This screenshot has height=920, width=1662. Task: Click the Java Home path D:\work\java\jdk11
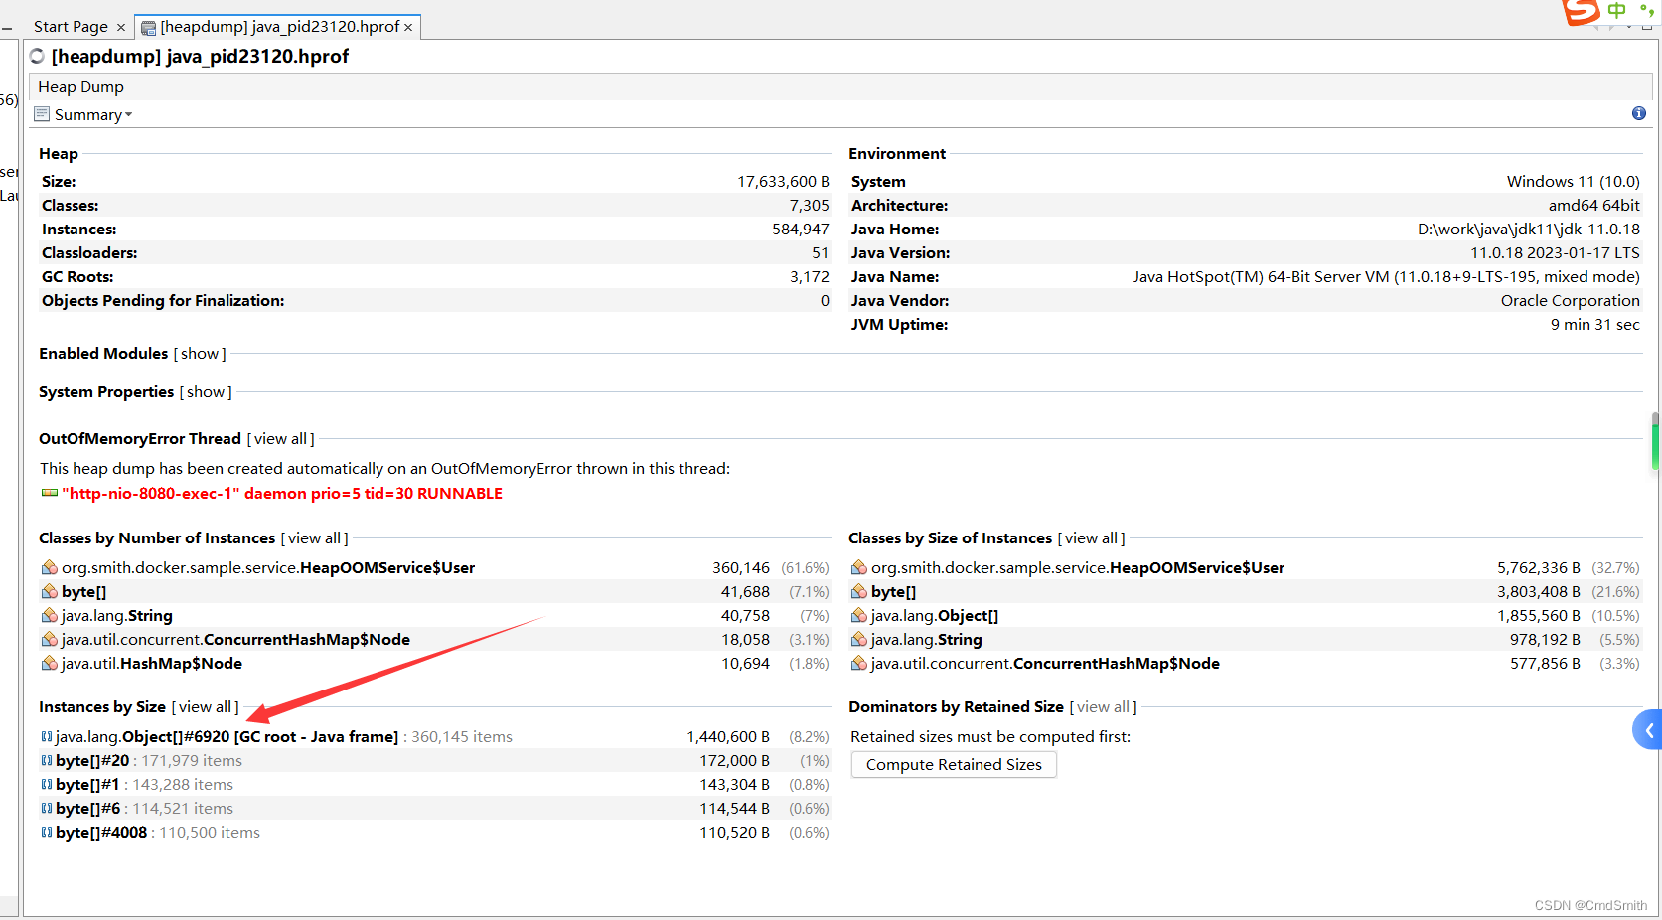[x=1529, y=229]
